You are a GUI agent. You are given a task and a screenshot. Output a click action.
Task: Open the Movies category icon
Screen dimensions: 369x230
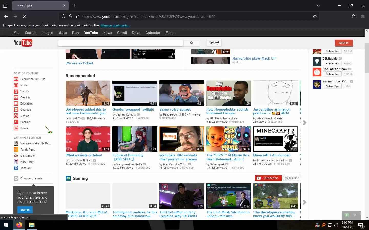tap(16, 116)
